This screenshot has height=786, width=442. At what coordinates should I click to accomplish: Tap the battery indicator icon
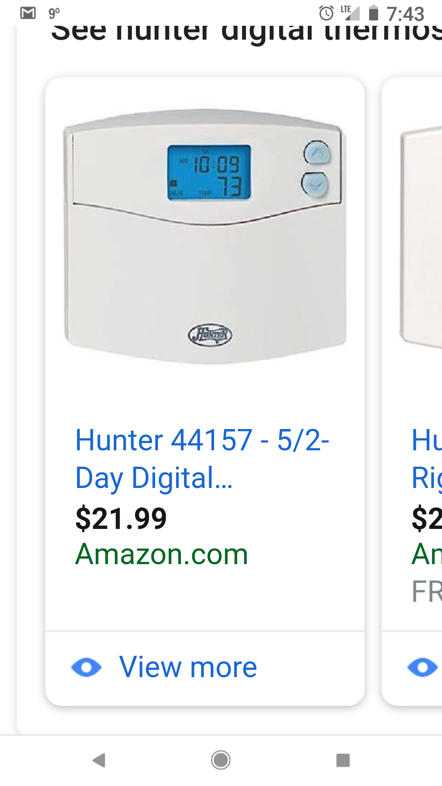pyautogui.click(x=374, y=13)
